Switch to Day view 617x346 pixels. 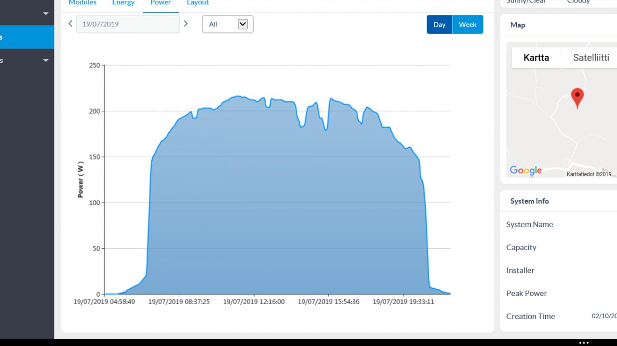point(439,25)
